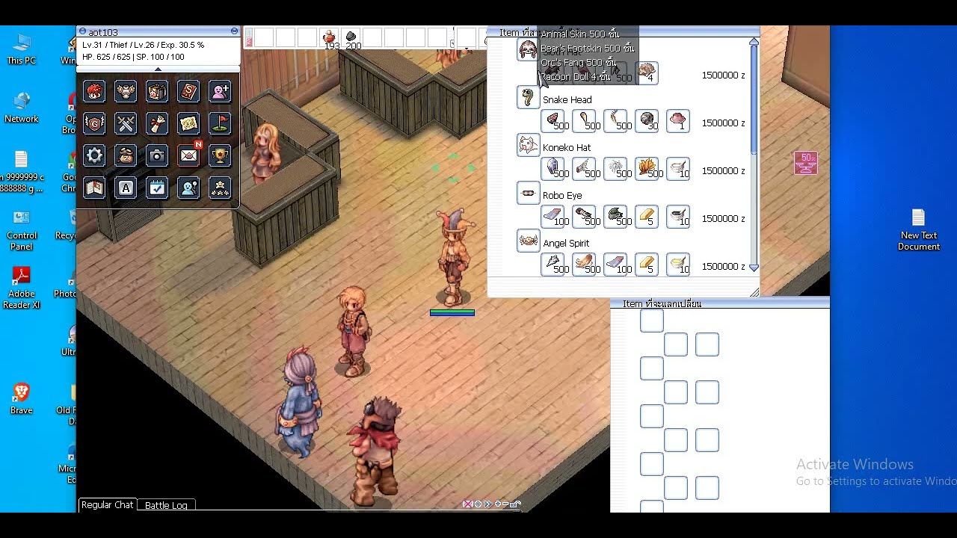The width and height of the screenshot is (957, 538).
Task: Open the screenshot camera icon
Action: [x=157, y=155]
